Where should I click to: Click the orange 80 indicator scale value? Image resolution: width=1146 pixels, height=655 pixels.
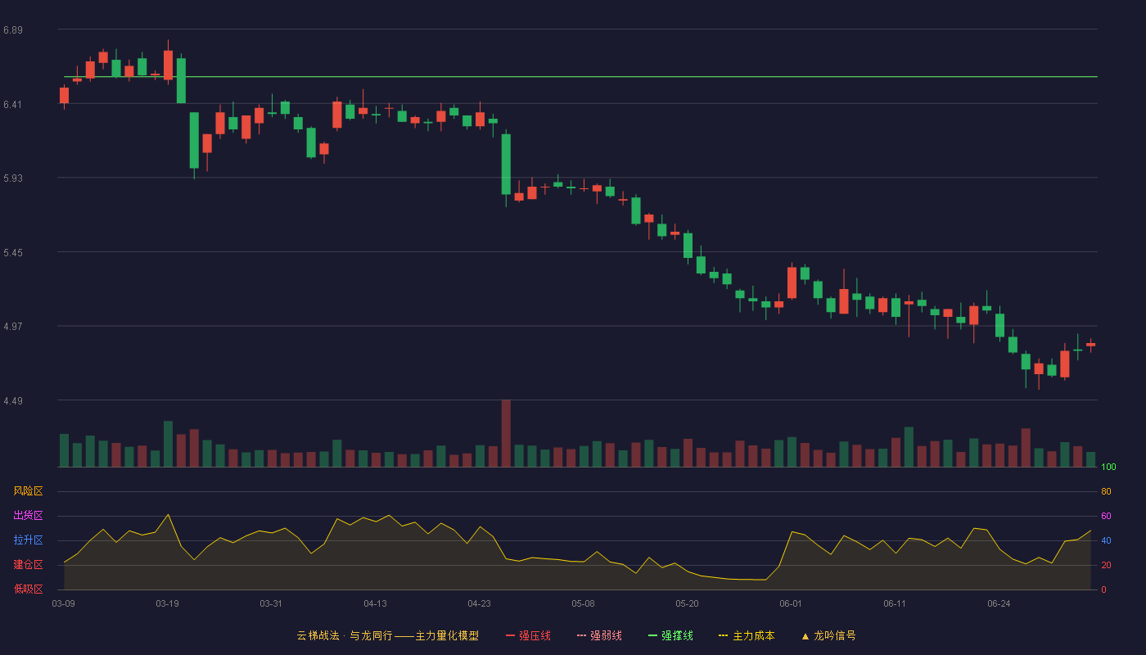[1106, 492]
